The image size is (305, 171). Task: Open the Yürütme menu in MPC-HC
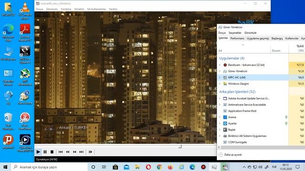66,9
